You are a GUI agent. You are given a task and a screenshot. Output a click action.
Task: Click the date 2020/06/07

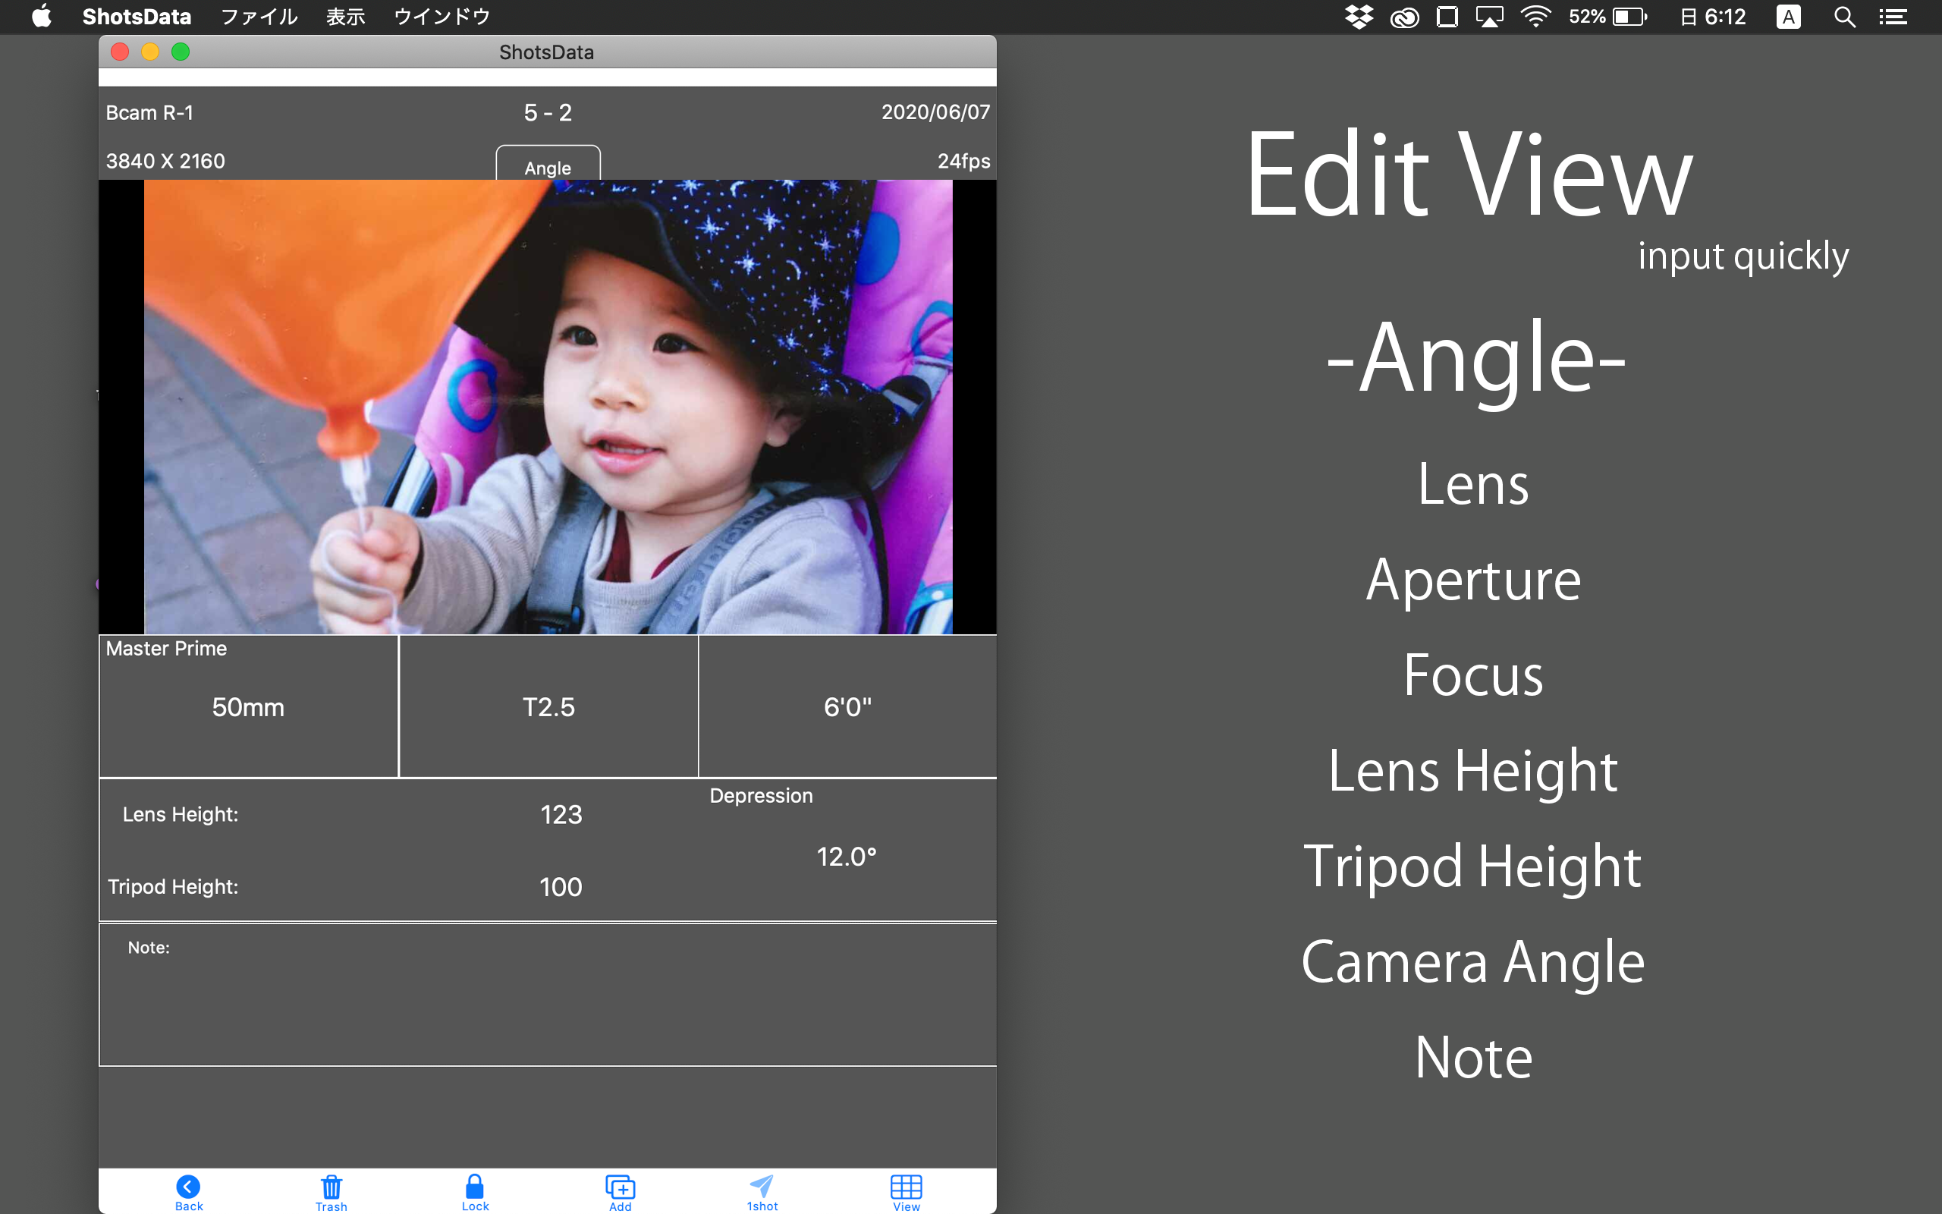coord(935,112)
